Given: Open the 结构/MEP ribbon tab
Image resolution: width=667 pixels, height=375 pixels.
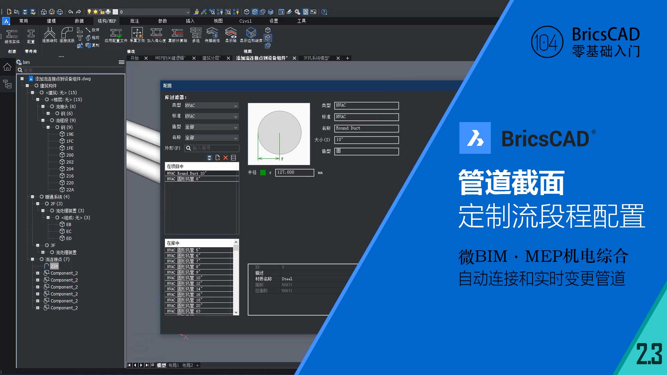Looking at the screenshot, I should [107, 21].
